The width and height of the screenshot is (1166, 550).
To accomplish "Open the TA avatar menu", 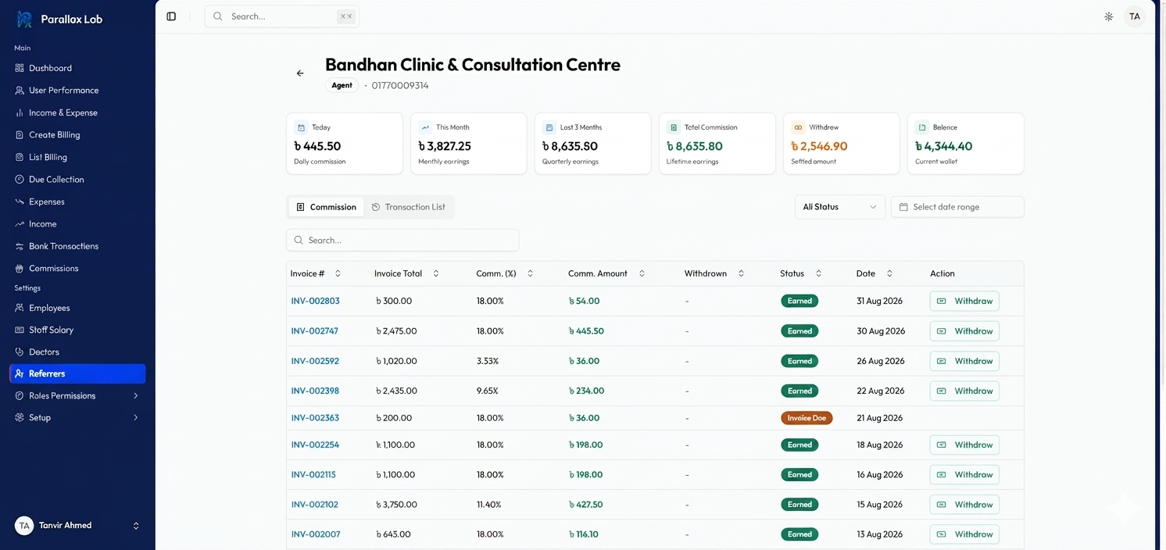I will click(x=1135, y=16).
